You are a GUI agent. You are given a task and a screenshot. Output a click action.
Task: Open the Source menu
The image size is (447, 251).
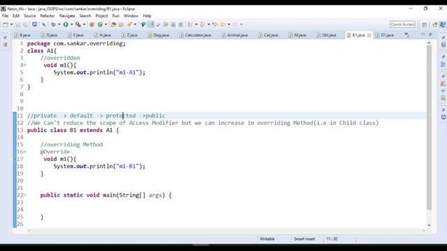coord(30,16)
